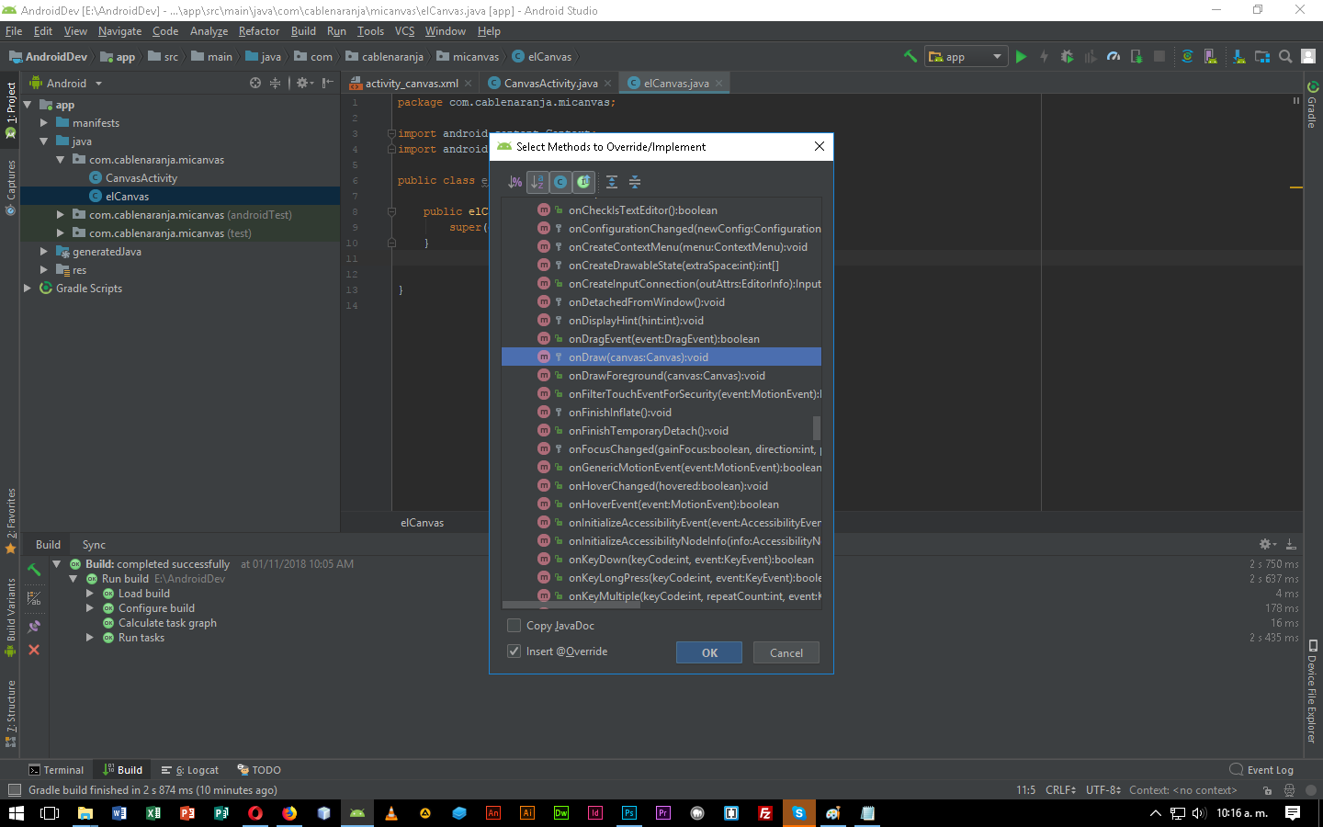Open the profiler gauge icon
This screenshot has height=827, width=1323.
(1114, 56)
